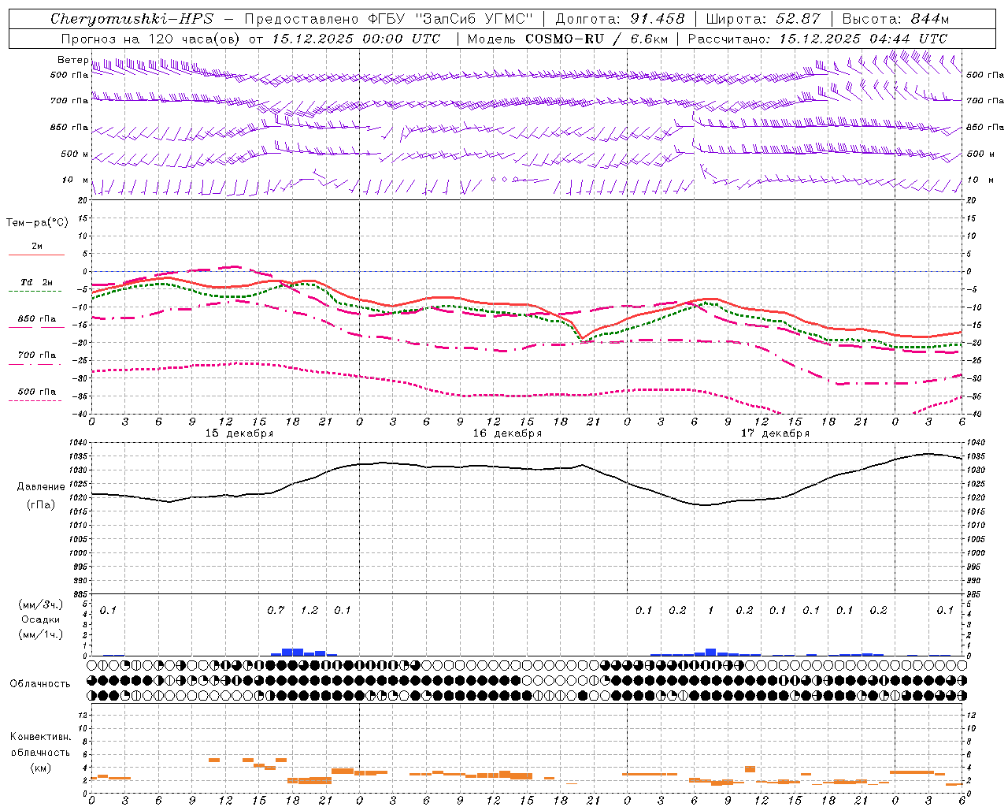The image size is (1008, 807).
Task: Click the 'Td 2м' dew point legend label
Action: [x=37, y=282]
